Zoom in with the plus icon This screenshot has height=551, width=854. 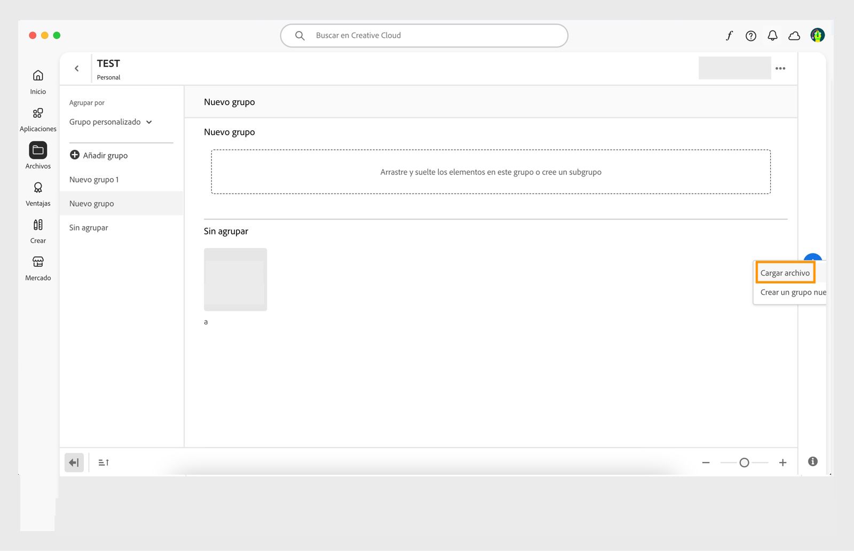[x=782, y=462]
